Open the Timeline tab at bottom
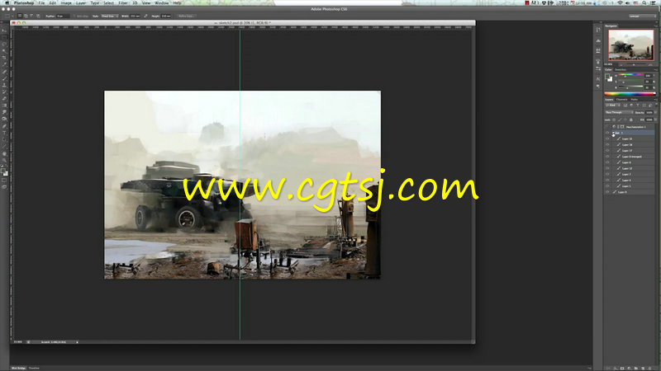The height and width of the screenshot is (371, 661). pyautogui.click(x=34, y=368)
